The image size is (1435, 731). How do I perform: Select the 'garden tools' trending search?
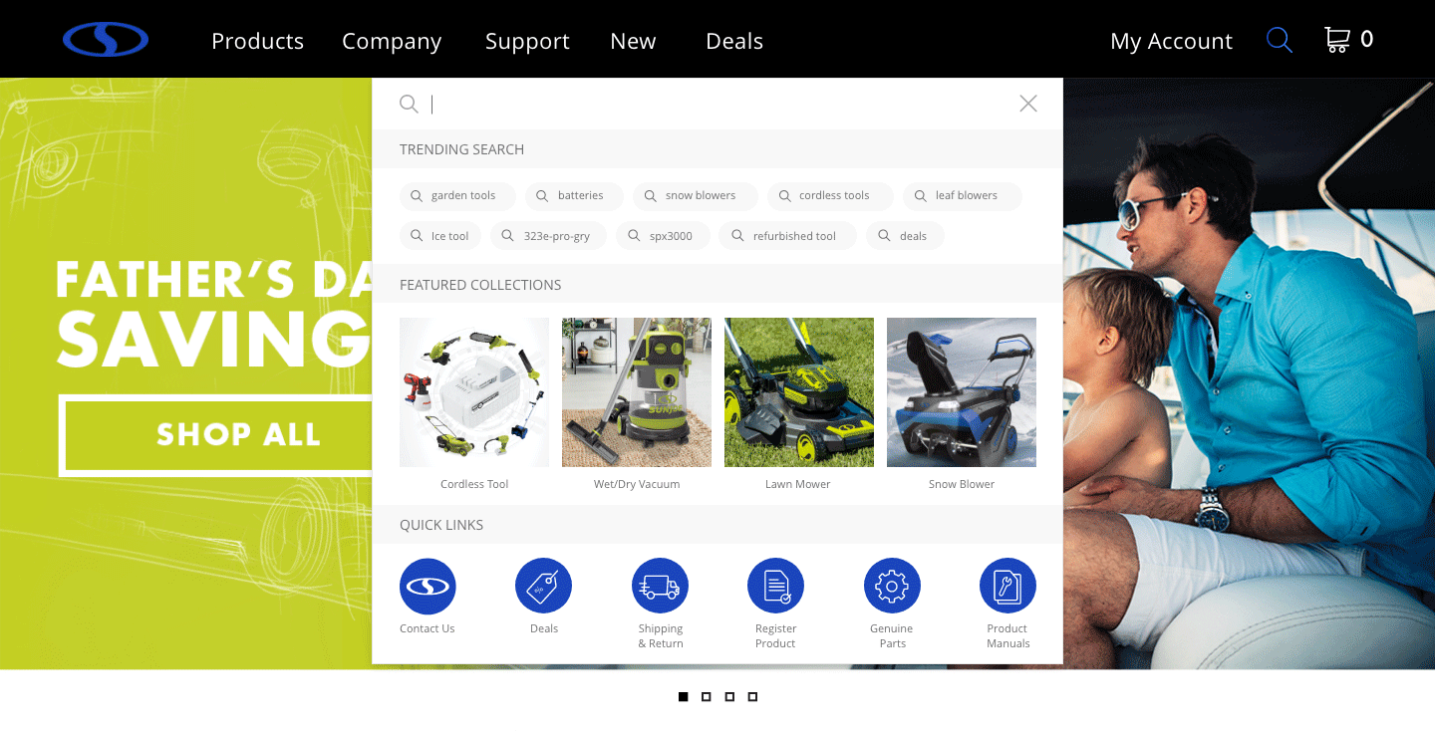click(x=458, y=196)
